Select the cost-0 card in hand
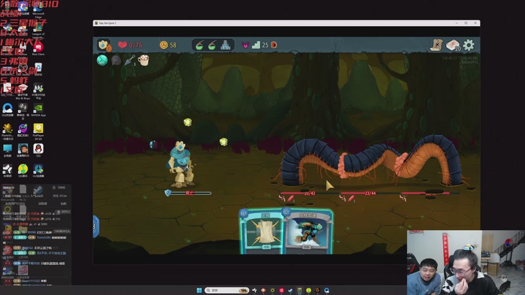The height and width of the screenshot is (295, 525). point(308,231)
